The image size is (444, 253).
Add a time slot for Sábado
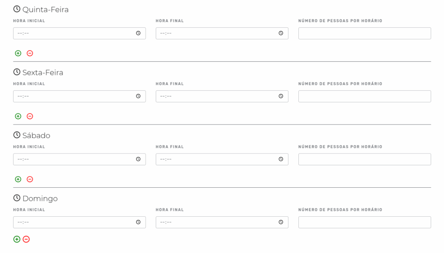coord(18,179)
